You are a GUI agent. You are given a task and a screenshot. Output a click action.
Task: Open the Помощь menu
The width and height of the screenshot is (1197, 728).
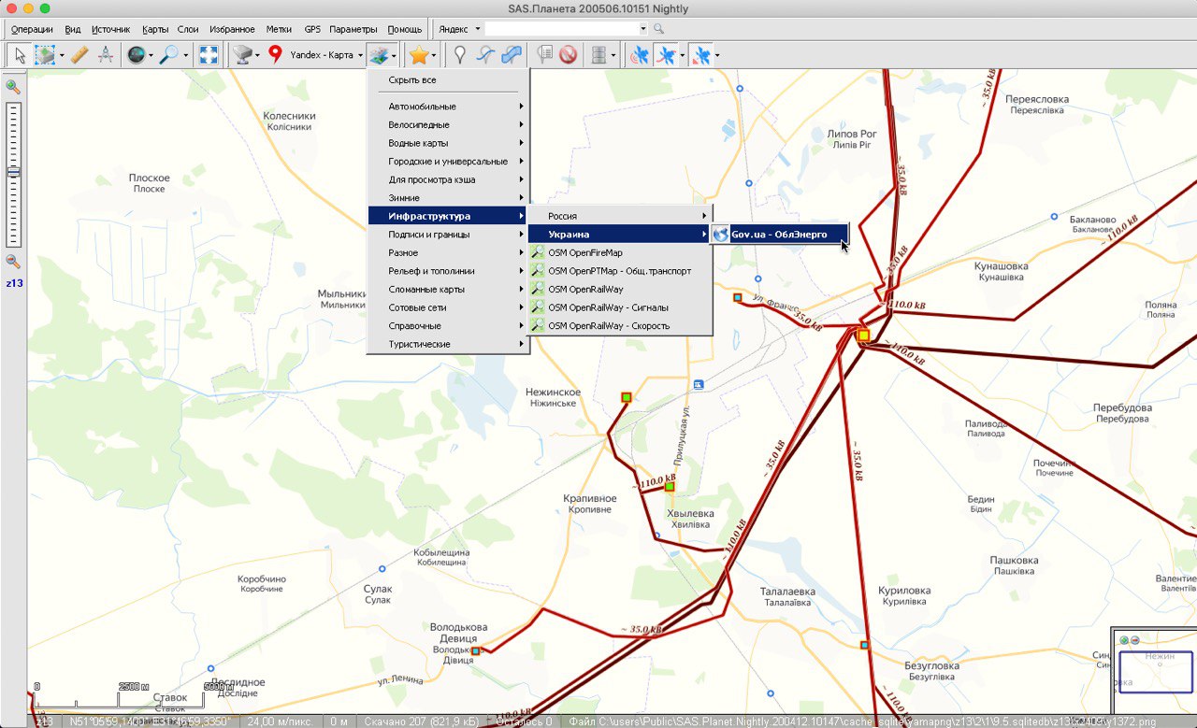(405, 29)
